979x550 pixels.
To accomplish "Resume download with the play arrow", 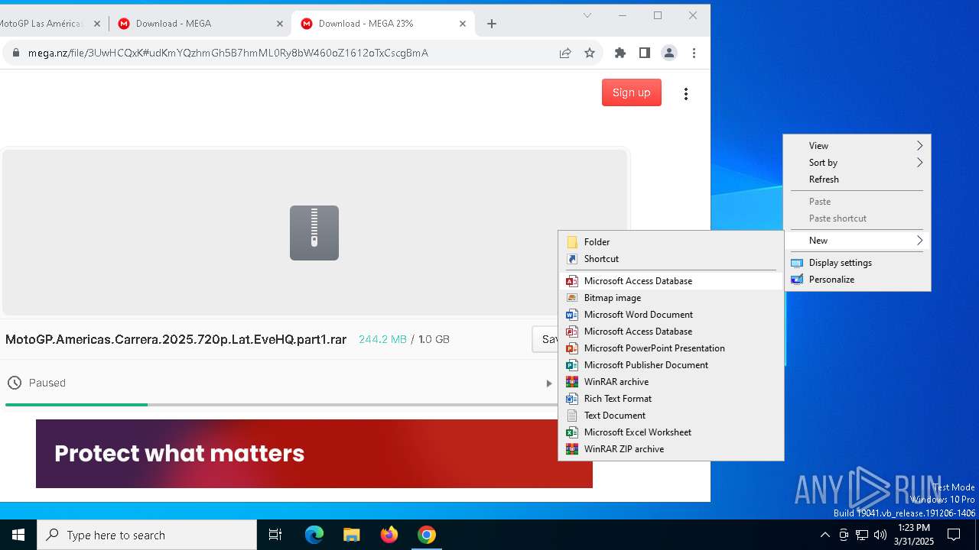I will (548, 383).
